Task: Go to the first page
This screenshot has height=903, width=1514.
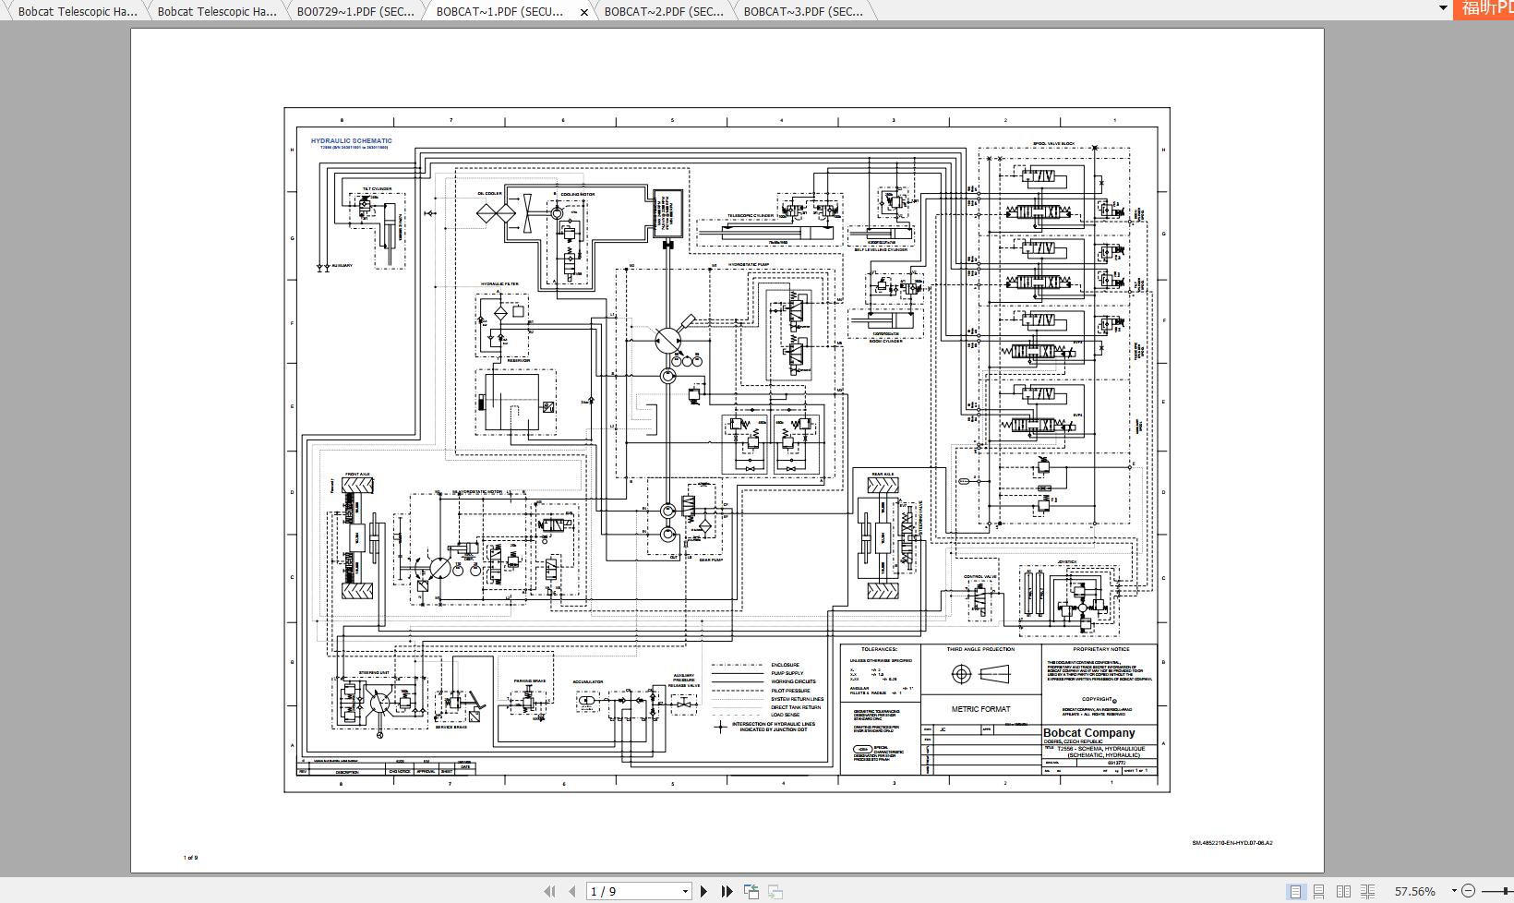Action: (550, 891)
